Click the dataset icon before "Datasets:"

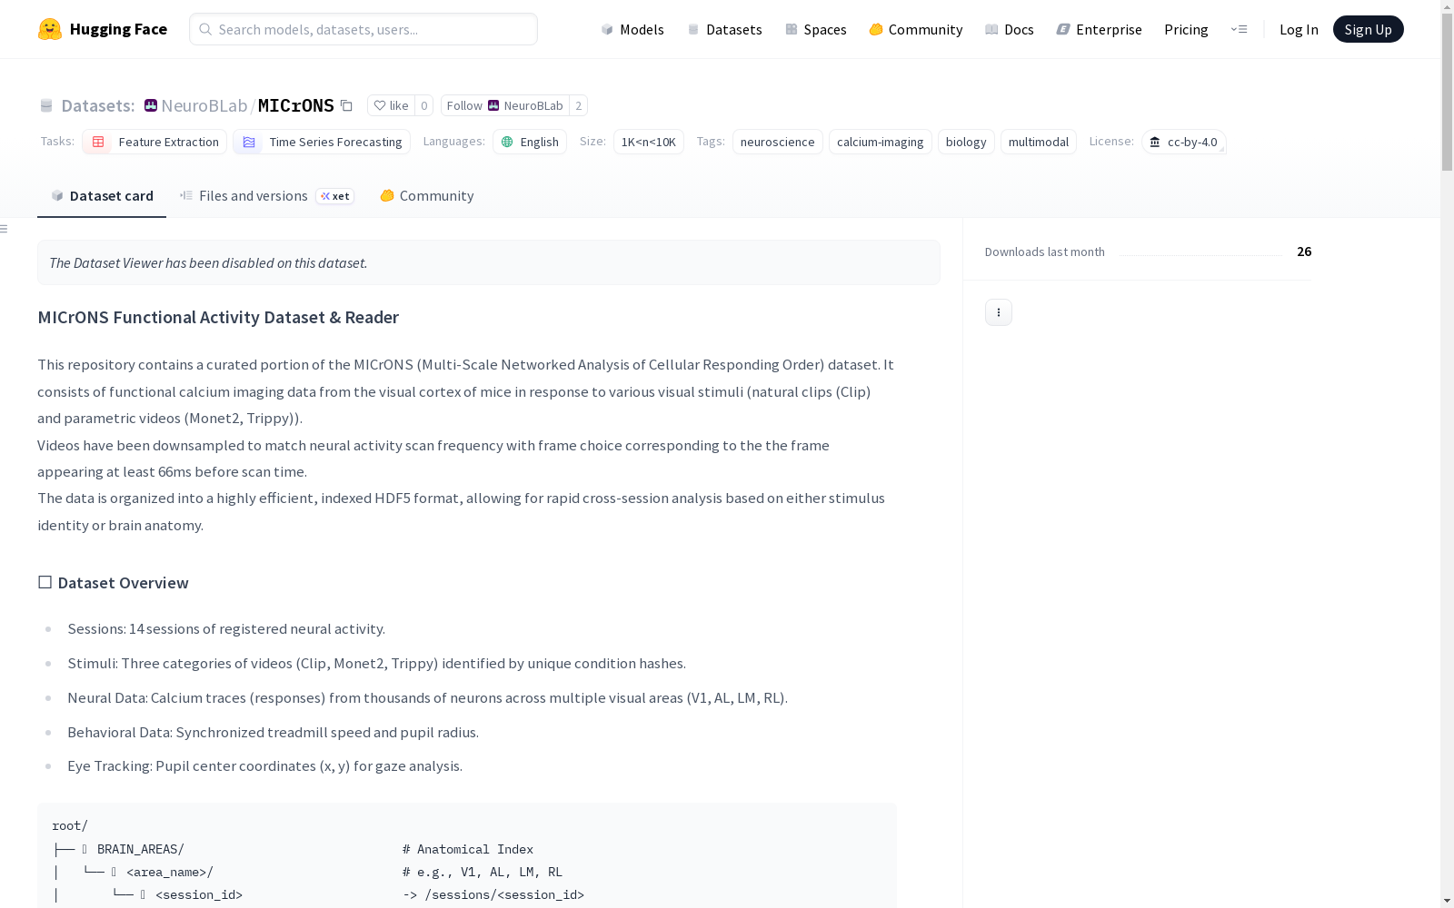pos(46,105)
